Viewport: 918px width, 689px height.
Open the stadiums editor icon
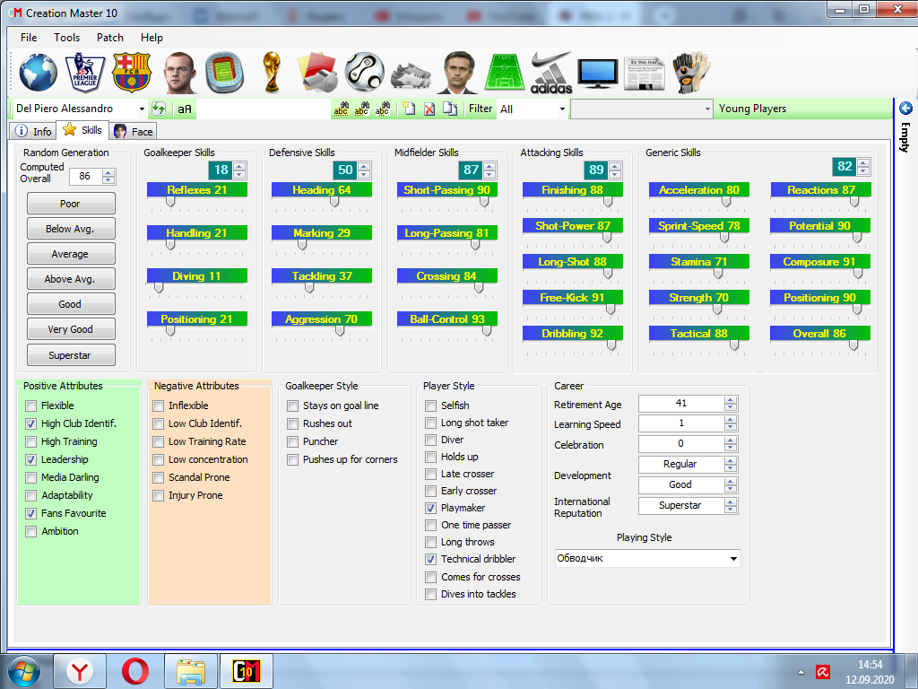tap(224, 73)
